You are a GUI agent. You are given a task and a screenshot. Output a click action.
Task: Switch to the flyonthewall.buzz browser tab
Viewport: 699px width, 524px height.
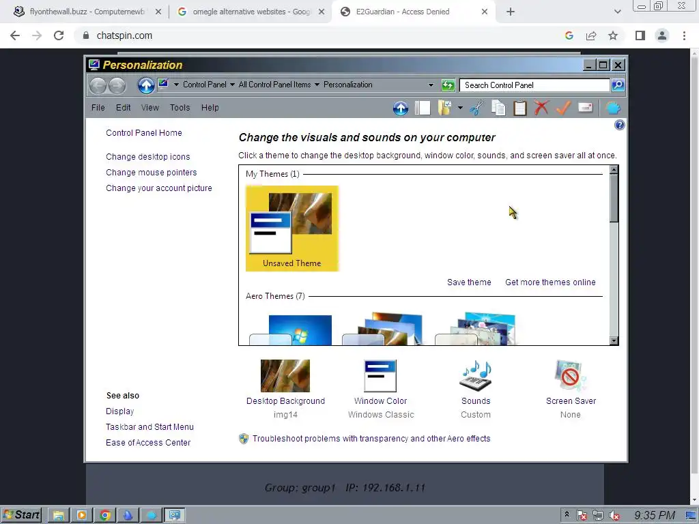(87, 12)
